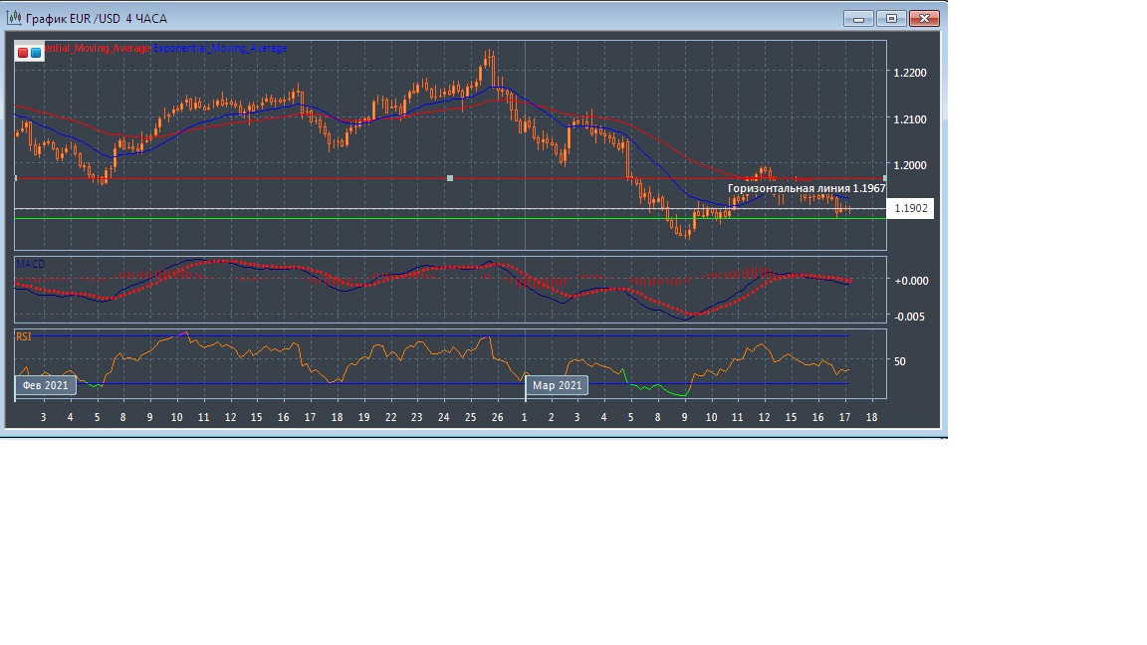1147x645 pixels.
Task: Click the 1.2000 price axis label
Action: point(910,165)
